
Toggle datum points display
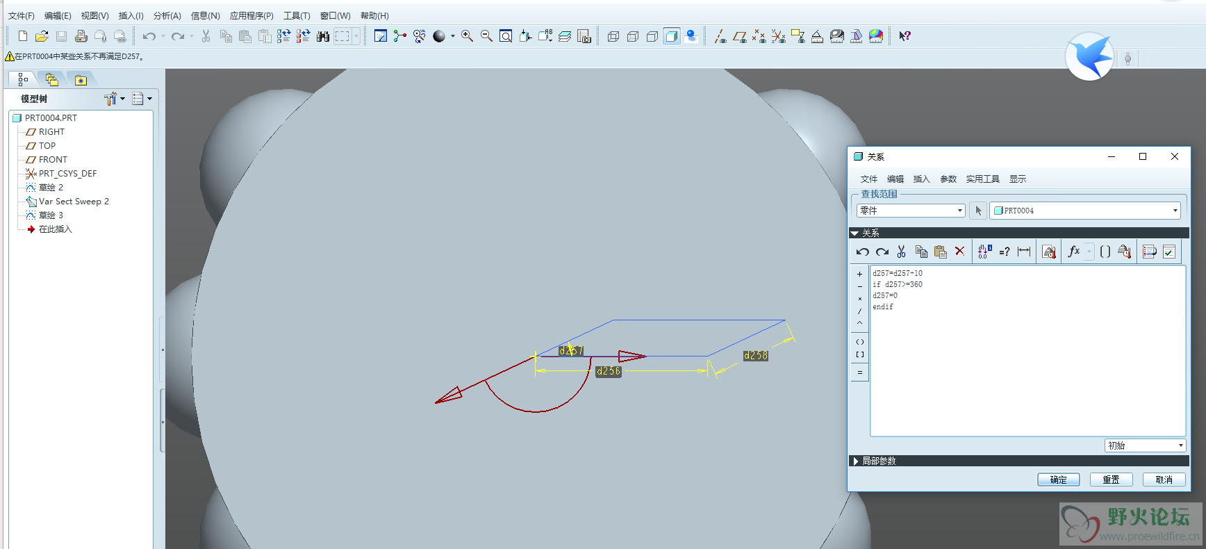pos(759,36)
